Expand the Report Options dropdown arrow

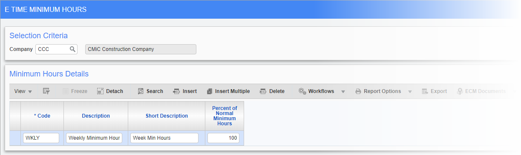410,92
